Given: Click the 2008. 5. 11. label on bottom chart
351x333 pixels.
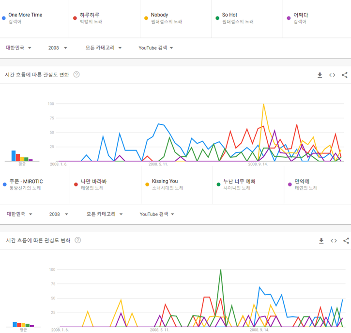Looking at the screenshot, I should [160, 330].
